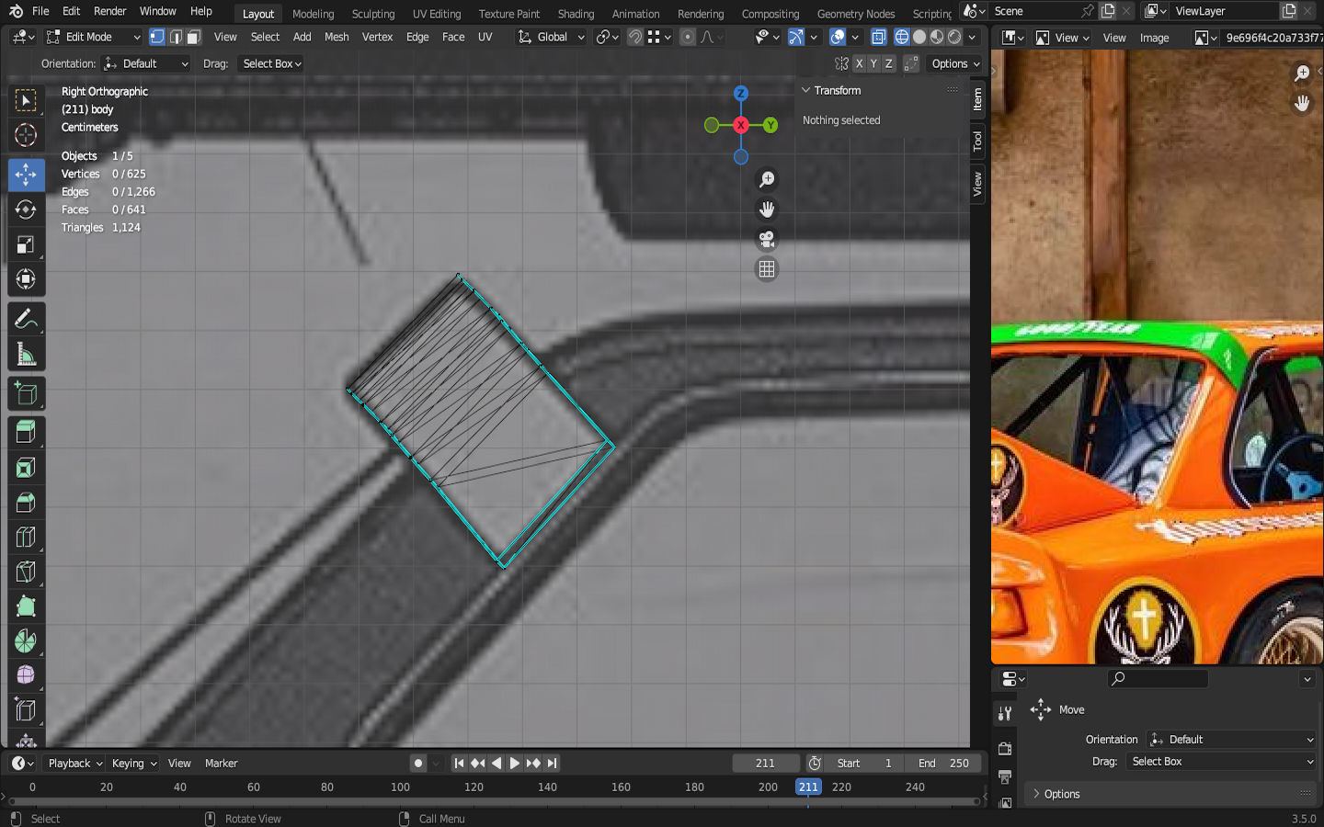Play the animation forward
The height and width of the screenshot is (827, 1324).
tap(515, 763)
